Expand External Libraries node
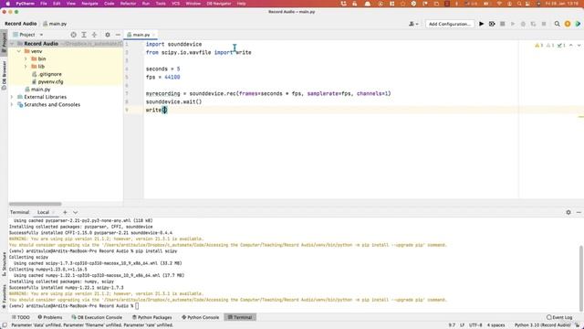This screenshot has height=329, width=584. (12, 97)
